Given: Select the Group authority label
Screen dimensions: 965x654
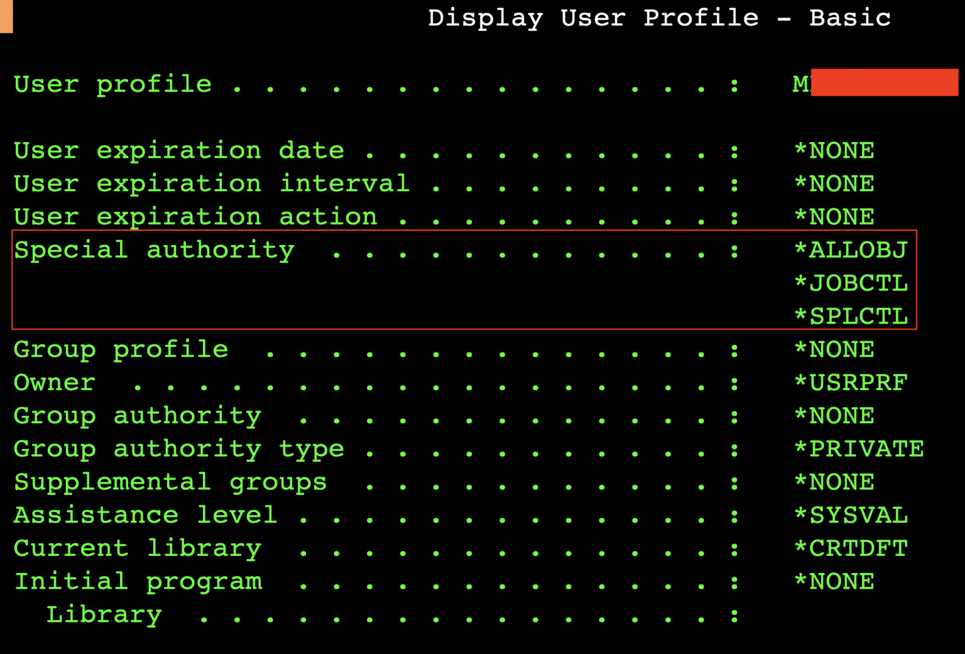Looking at the screenshot, I should (x=137, y=415).
